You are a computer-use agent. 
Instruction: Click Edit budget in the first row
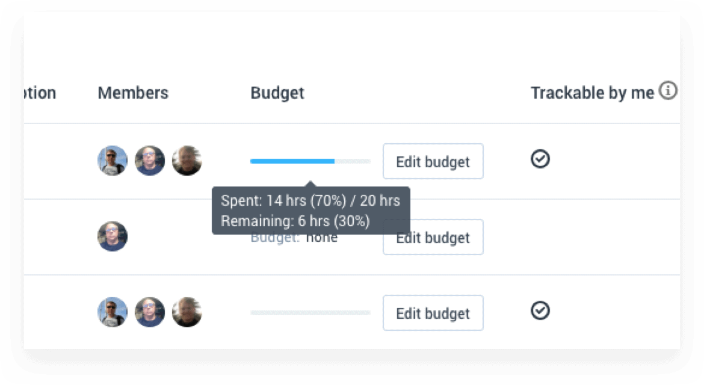tap(433, 161)
